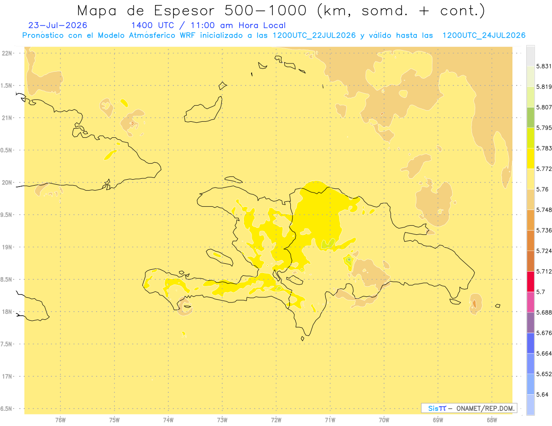
Task: Click the initialization time '1200UTC_22JUL2026'
Action: point(314,35)
